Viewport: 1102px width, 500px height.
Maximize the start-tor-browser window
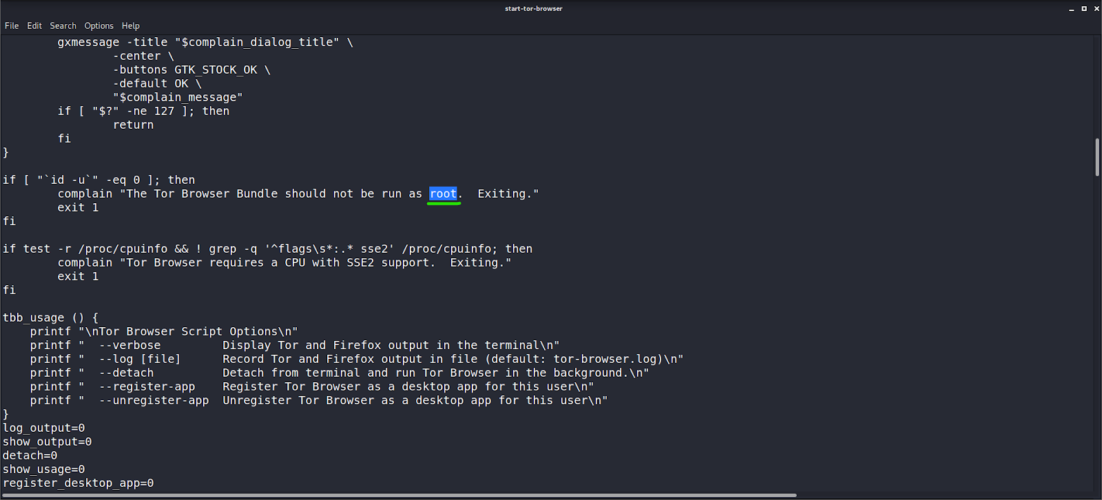1084,9
